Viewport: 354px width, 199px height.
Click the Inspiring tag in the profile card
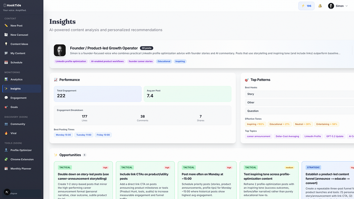(x=180, y=61)
